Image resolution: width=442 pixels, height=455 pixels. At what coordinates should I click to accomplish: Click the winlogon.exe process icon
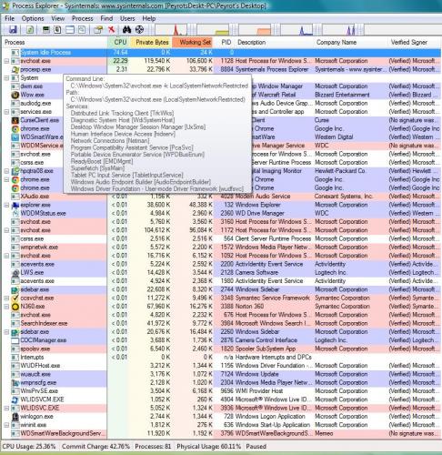pyautogui.click(x=15, y=417)
